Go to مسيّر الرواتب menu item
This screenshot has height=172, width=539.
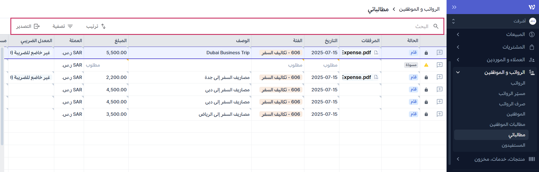click(512, 93)
